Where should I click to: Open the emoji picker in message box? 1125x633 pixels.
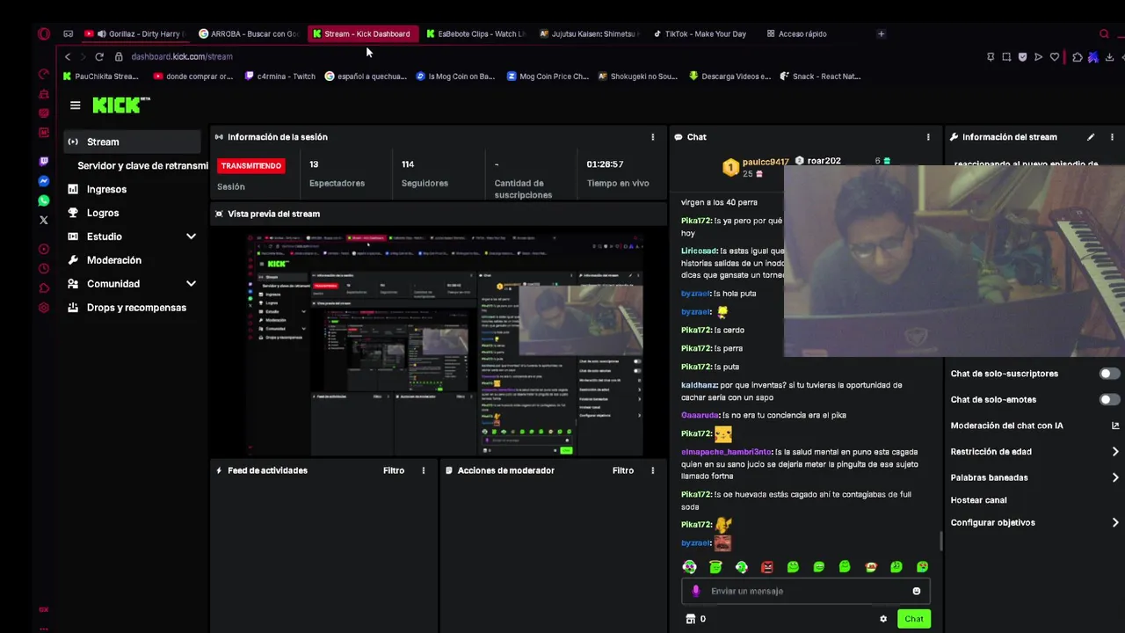[x=916, y=591]
